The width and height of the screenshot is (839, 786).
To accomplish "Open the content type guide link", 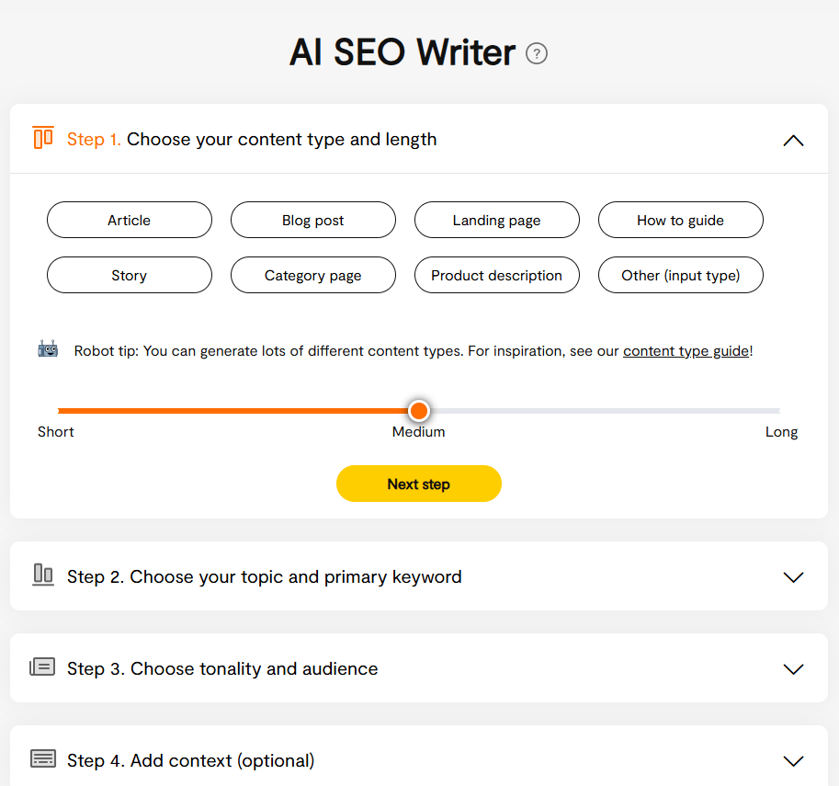I will tap(686, 350).
